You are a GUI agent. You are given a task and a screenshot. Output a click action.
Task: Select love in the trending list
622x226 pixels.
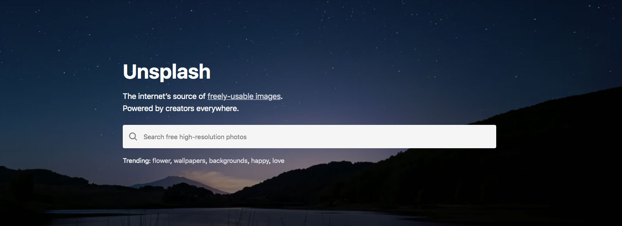point(278,161)
